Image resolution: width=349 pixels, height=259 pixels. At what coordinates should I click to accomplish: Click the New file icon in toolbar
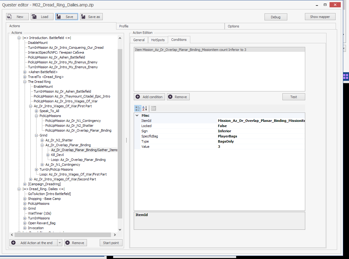[x=9, y=16]
